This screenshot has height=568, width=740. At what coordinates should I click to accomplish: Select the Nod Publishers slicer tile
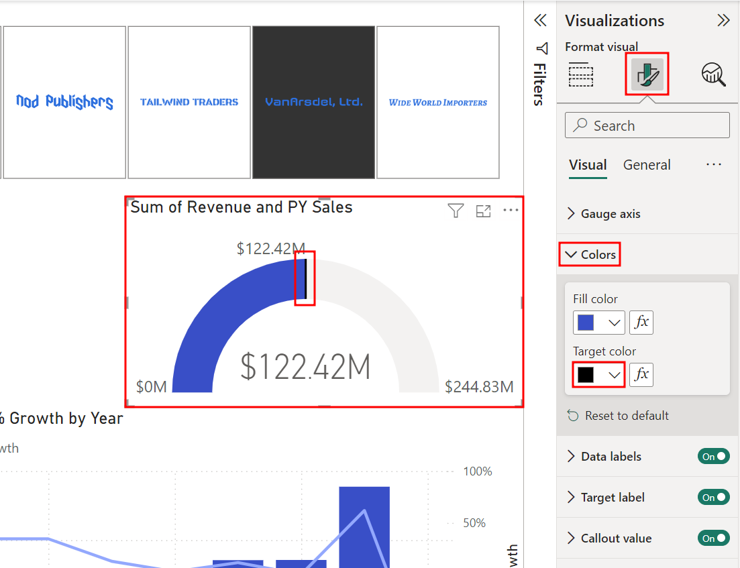click(64, 103)
